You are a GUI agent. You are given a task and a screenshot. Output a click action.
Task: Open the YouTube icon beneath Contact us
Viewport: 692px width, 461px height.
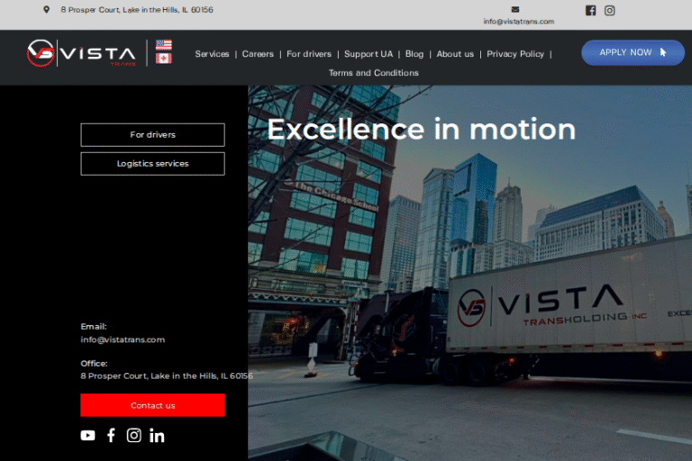[87, 435]
